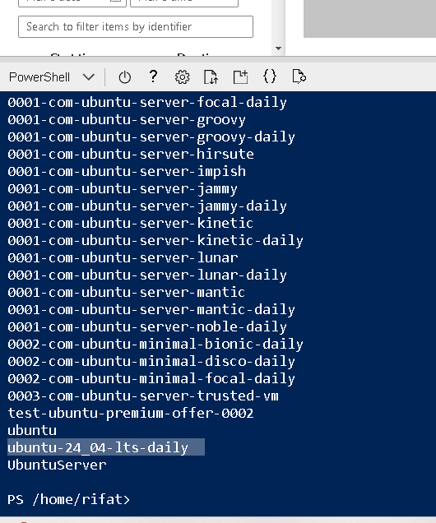Screen dimensions: 436x523
Task: Click 0002-com-ubuntu-minimal-bionic-daily line
Action: coord(155,344)
